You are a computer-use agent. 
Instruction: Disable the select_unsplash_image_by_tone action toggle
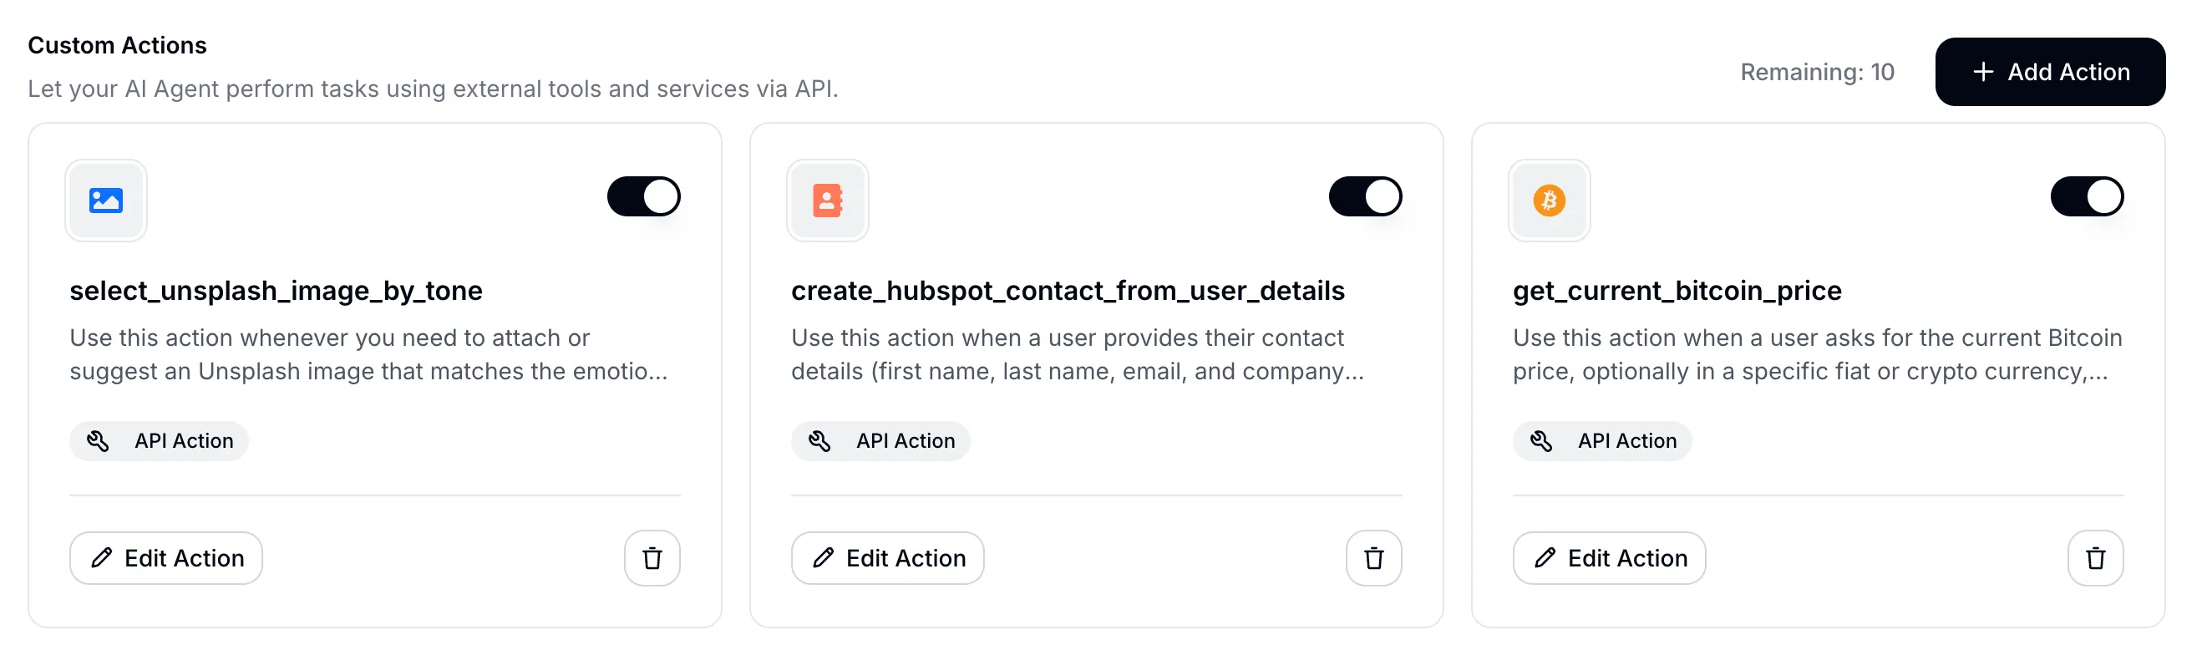tap(642, 196)
